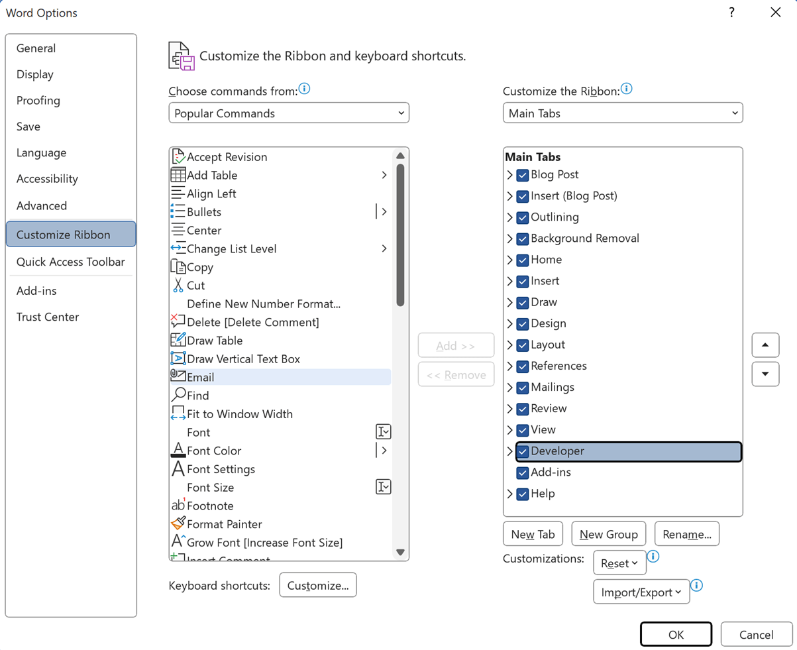Click the Grow Font icon
Image resolution: width=797 pixels, height=650 pixels.
178,543
